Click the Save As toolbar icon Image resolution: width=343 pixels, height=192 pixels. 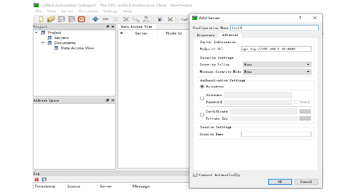pos(72,19)
